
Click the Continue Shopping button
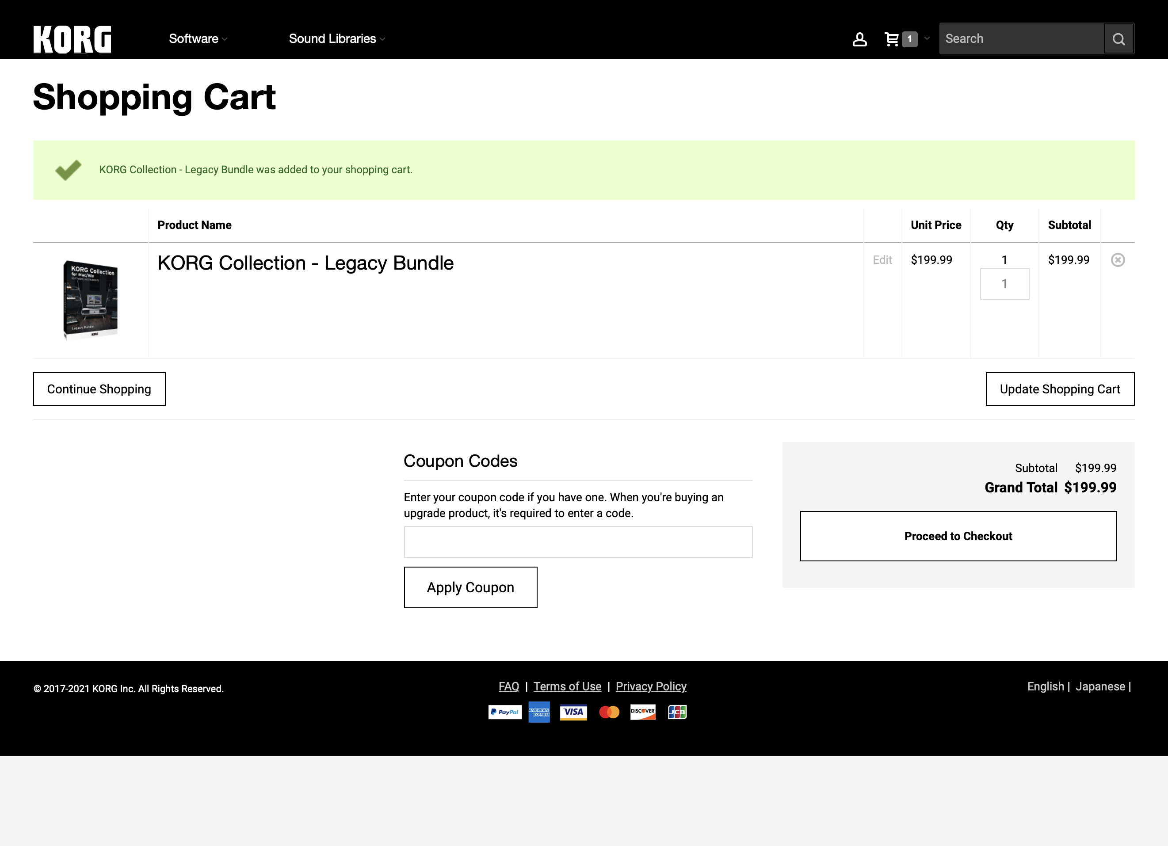tap(99, 389)
